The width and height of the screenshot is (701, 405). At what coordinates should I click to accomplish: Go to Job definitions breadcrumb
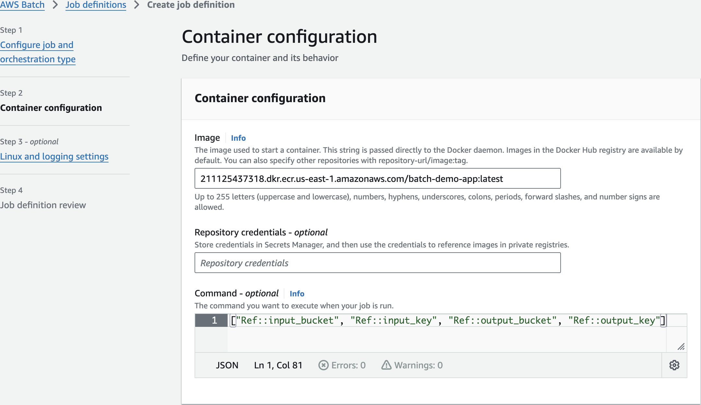pos(96,5)
